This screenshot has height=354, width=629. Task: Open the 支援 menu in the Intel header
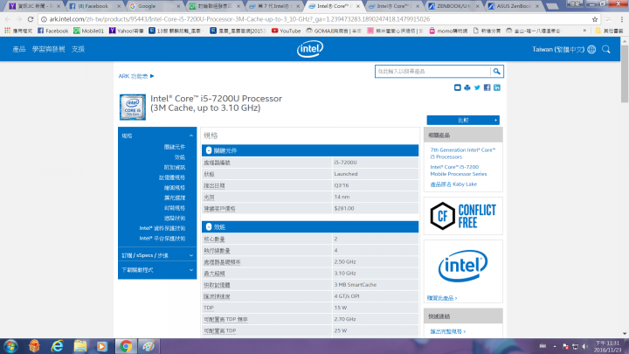point(78,49)
